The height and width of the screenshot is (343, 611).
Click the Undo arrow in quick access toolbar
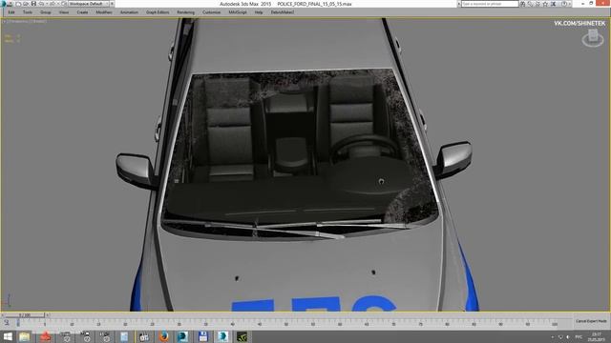(41, 4)
